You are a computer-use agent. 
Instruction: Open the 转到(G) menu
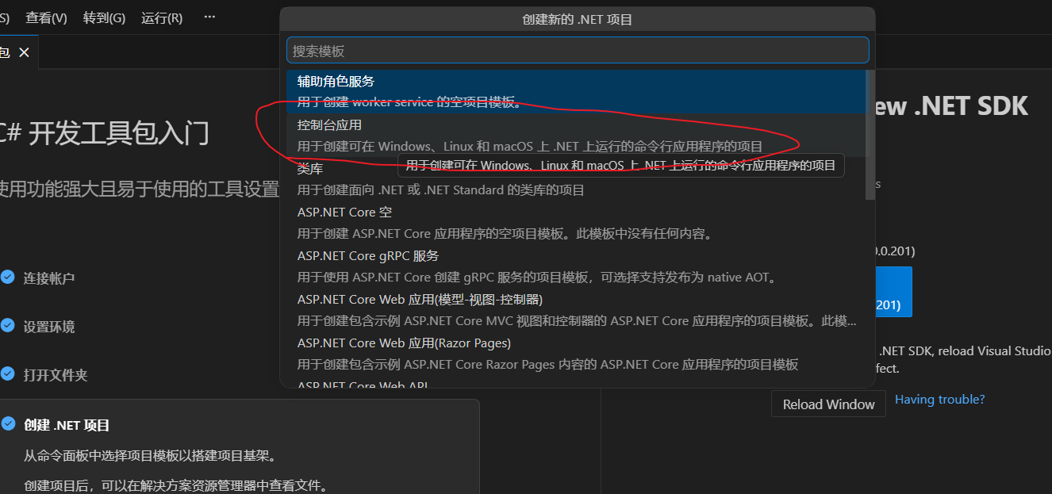coord(104,17)
